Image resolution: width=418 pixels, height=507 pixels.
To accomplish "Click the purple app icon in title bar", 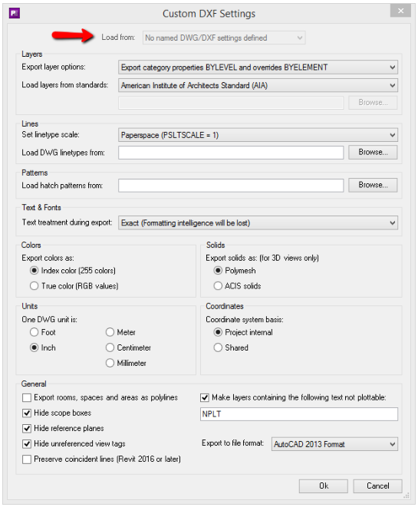I will (15, 13).
